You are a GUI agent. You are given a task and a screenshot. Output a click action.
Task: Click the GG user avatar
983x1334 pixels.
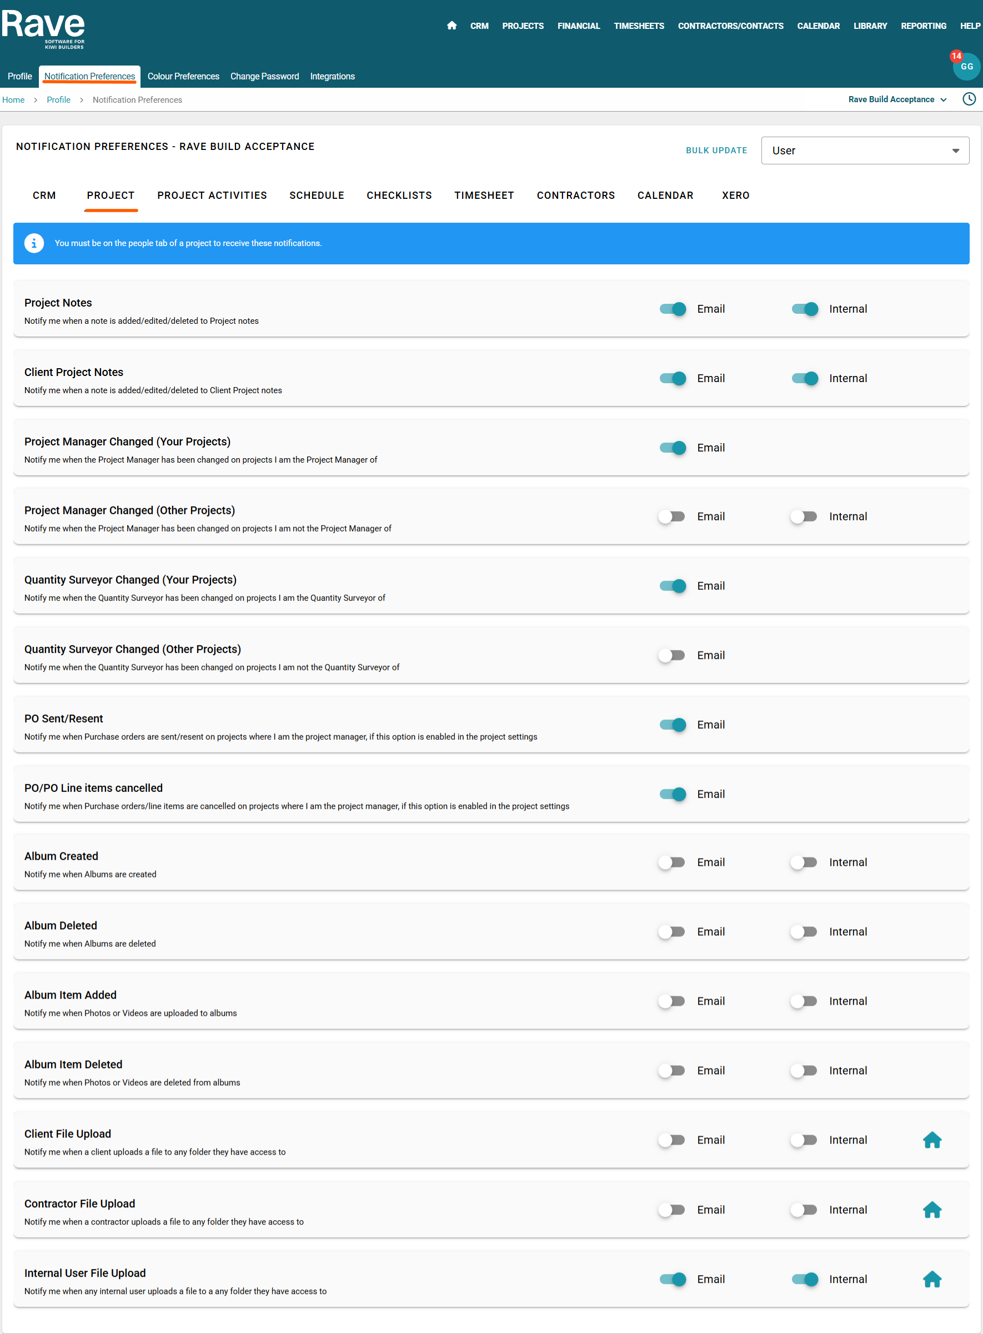click(x=966, y=67)
